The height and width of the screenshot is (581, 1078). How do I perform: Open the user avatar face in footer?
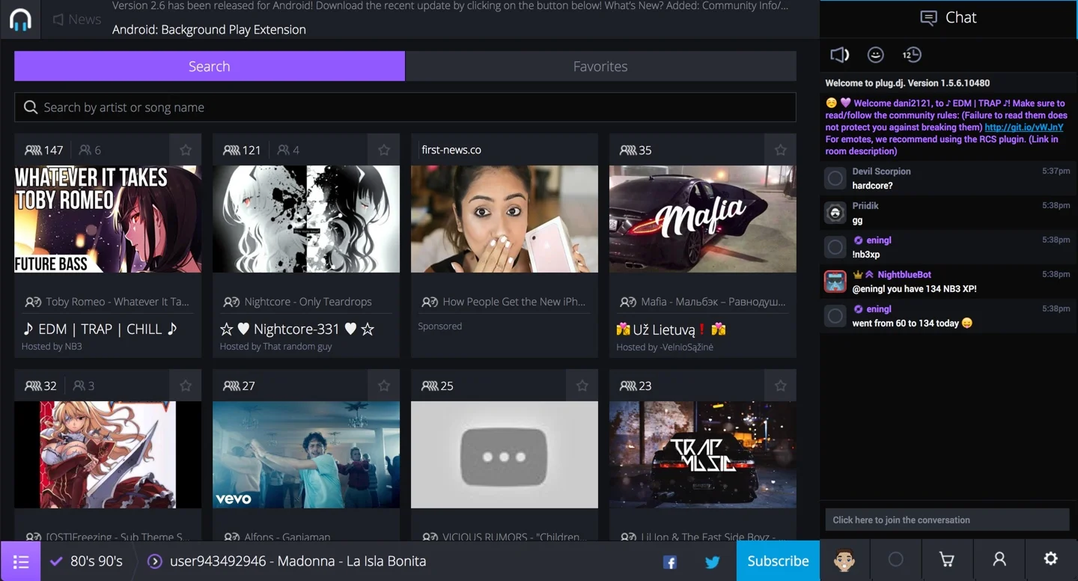click(x=844, y=560)
